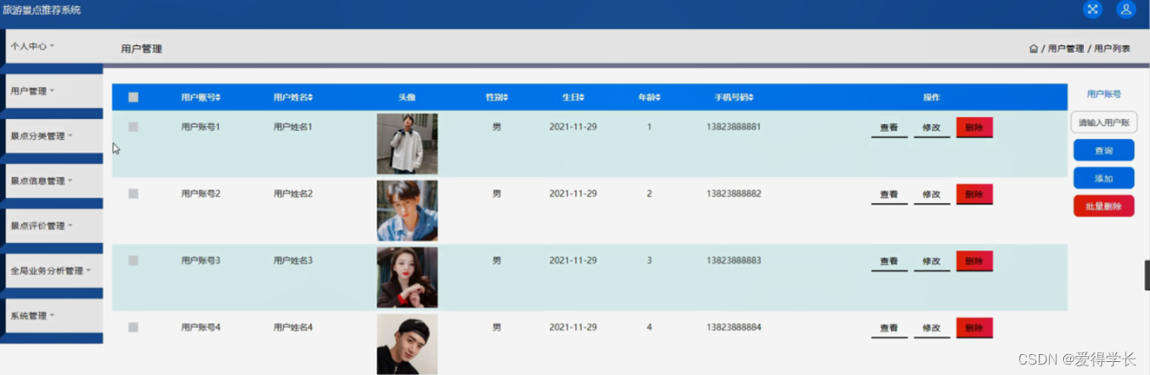Delete the 用户账号1 row
The width and height of the screenshot is (1150, 375).
pyautogui.click(x=974, y=128)
